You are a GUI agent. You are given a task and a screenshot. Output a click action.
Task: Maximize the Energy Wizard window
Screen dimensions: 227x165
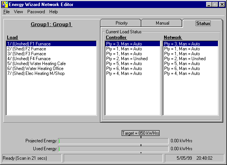click(215, 5)
